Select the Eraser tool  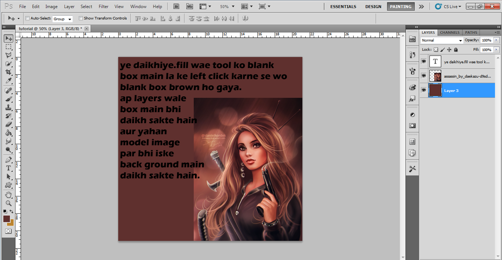[x=8, y=124]
